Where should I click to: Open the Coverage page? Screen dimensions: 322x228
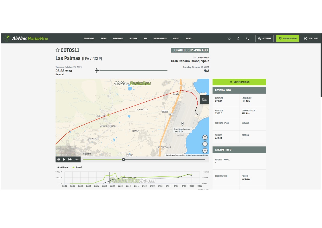coord(118,38)
